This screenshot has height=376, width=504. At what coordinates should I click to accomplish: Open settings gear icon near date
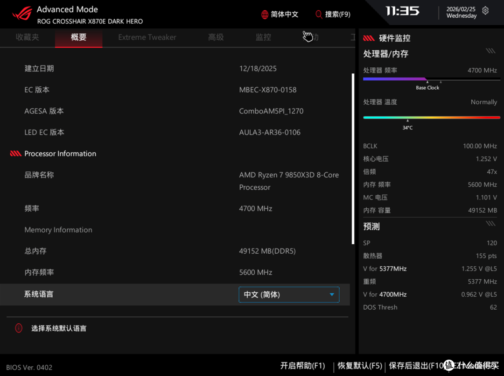pyautogui.click(x=485, y=11)
